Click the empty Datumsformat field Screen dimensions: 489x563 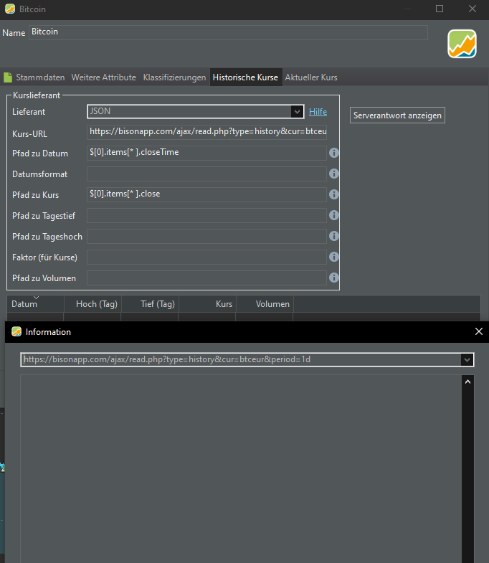point(206,174)
